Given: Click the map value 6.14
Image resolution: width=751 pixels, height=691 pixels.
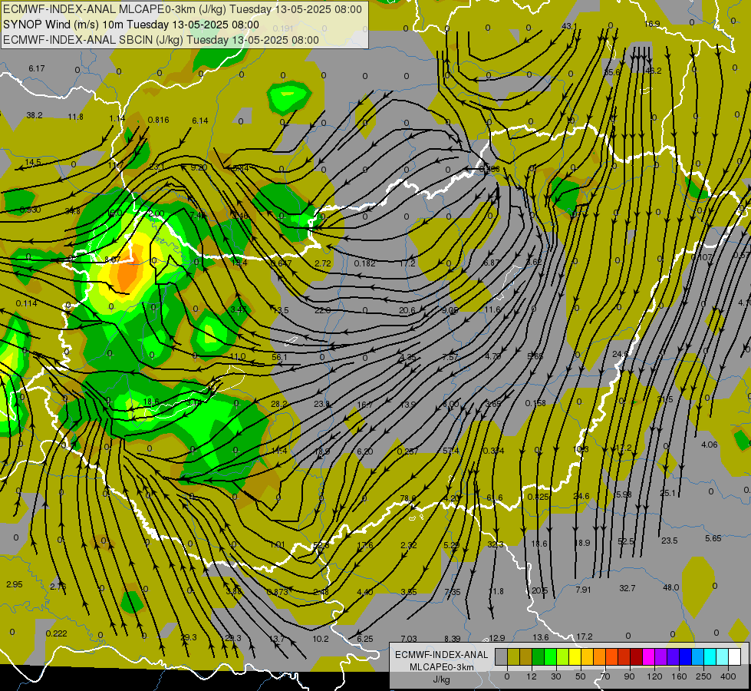Looking at the screenshot, I should coord(200,121).
